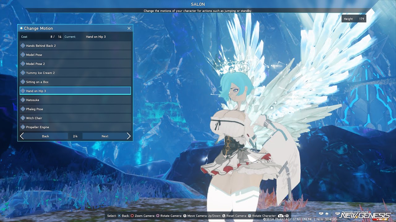Image resolution: width=396 pixels, height=222 pixels.
Task: Pick the Hatosuke motion
Action: 75,100
